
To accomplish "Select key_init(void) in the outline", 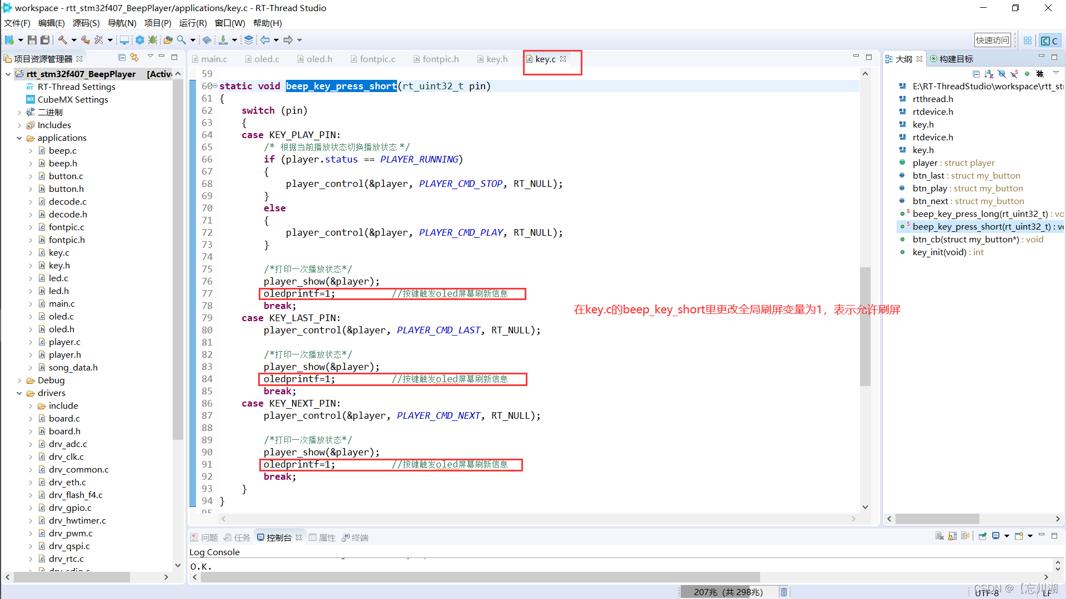I will click(x=948, y=252).
